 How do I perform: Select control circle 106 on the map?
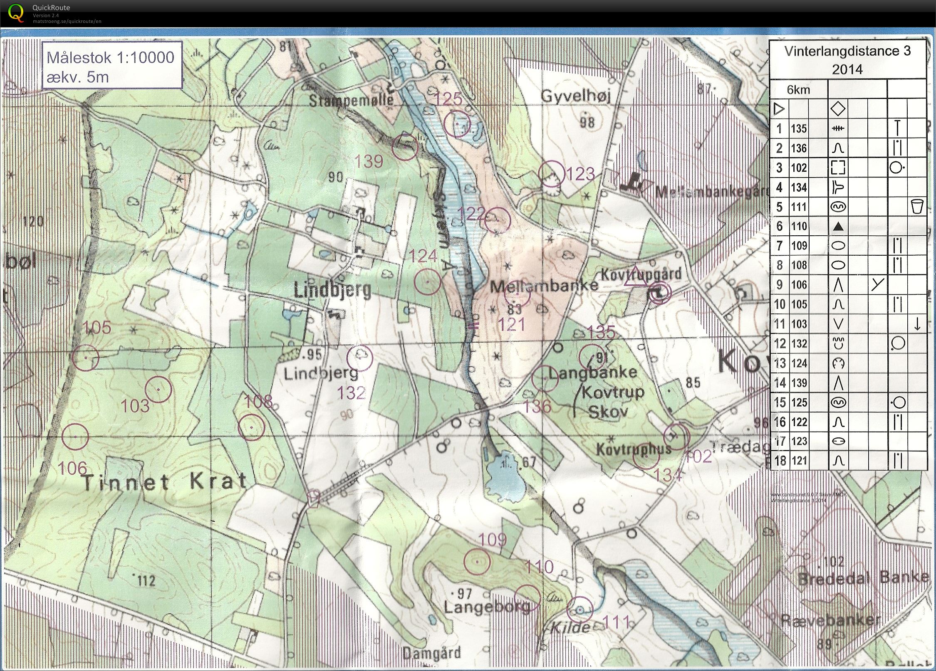(75, 437)
